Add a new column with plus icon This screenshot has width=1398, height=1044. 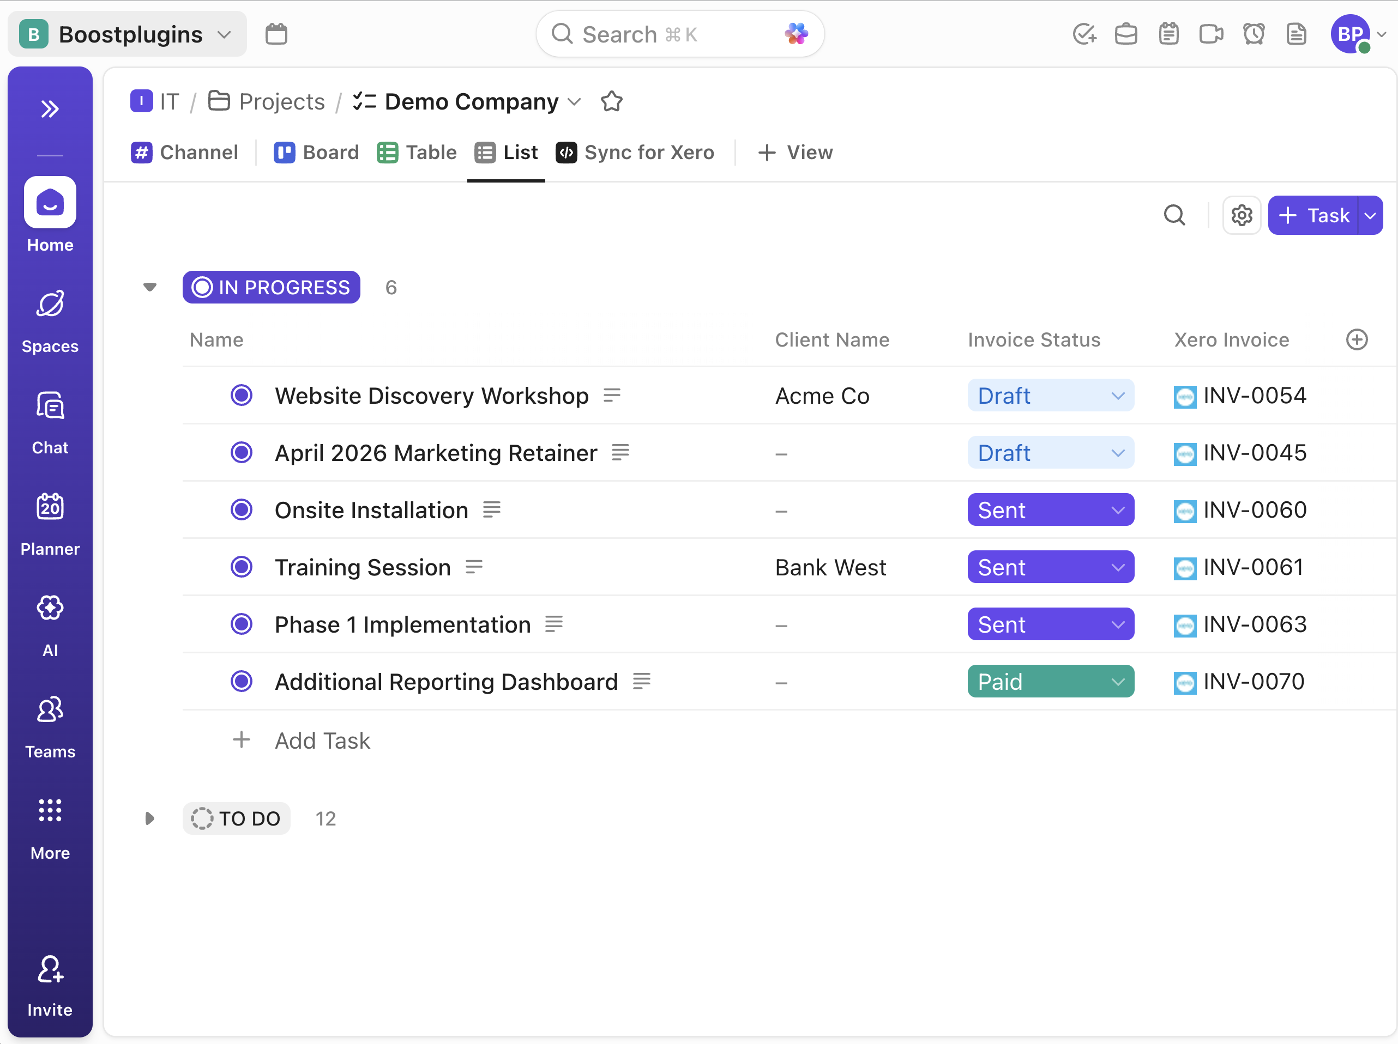pyautogui.click(x=1356, y=340)
